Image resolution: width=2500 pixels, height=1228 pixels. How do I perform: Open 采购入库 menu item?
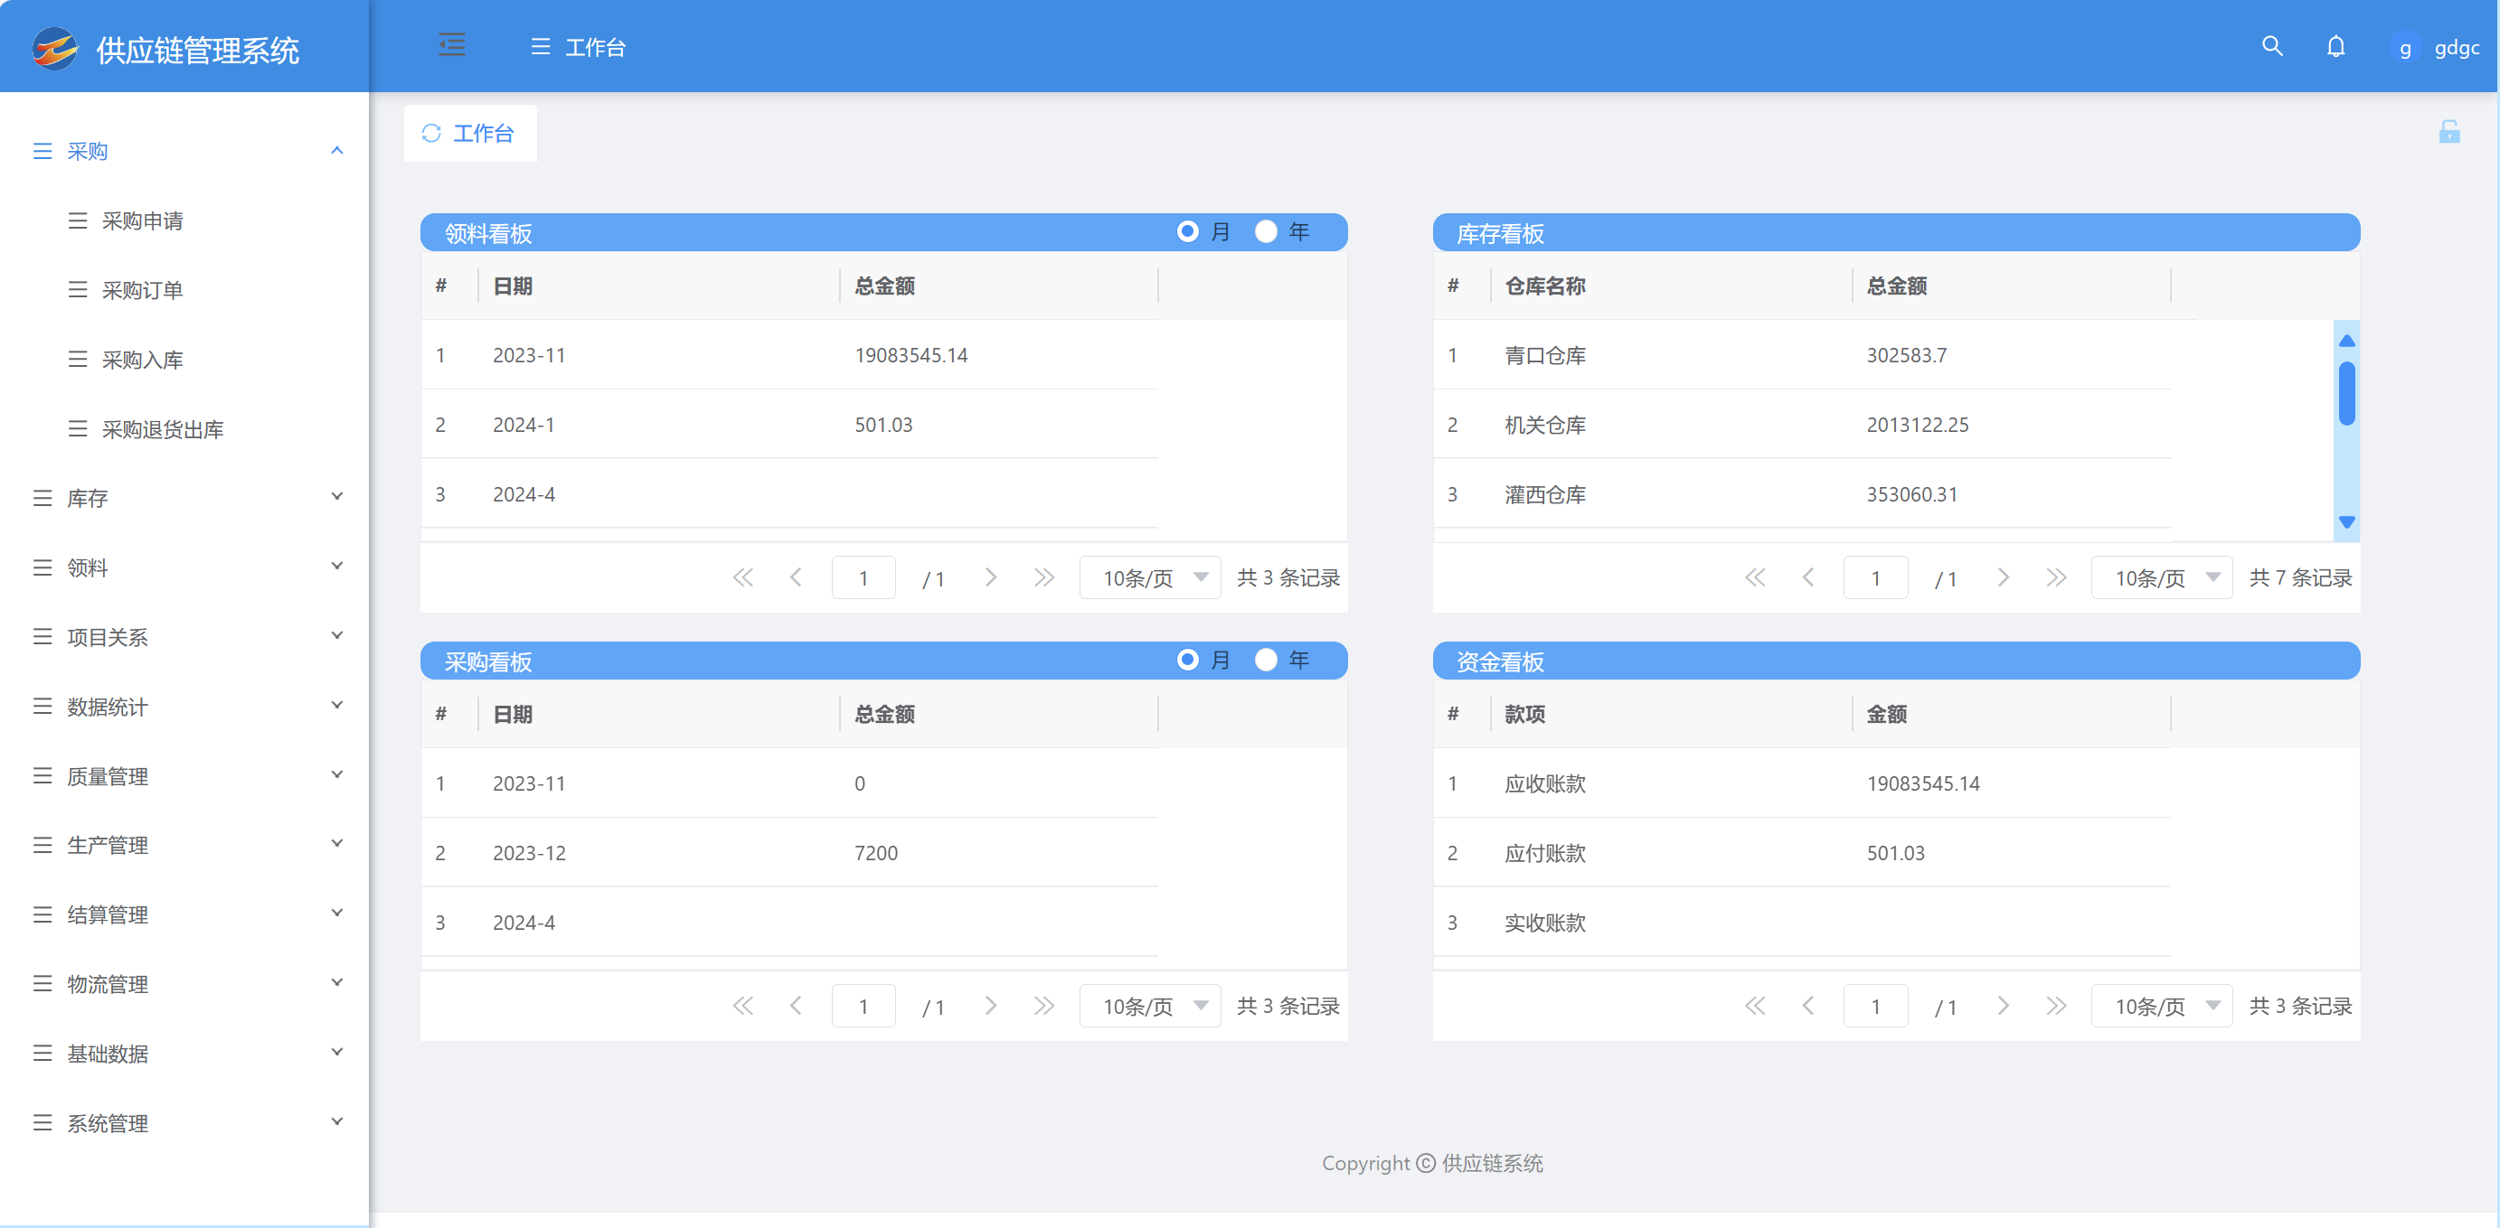[184, 360]
